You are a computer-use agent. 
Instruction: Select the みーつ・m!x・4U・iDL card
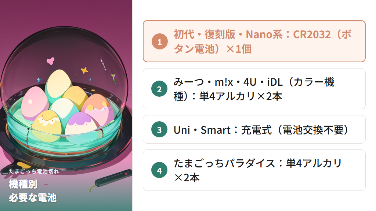254,89
